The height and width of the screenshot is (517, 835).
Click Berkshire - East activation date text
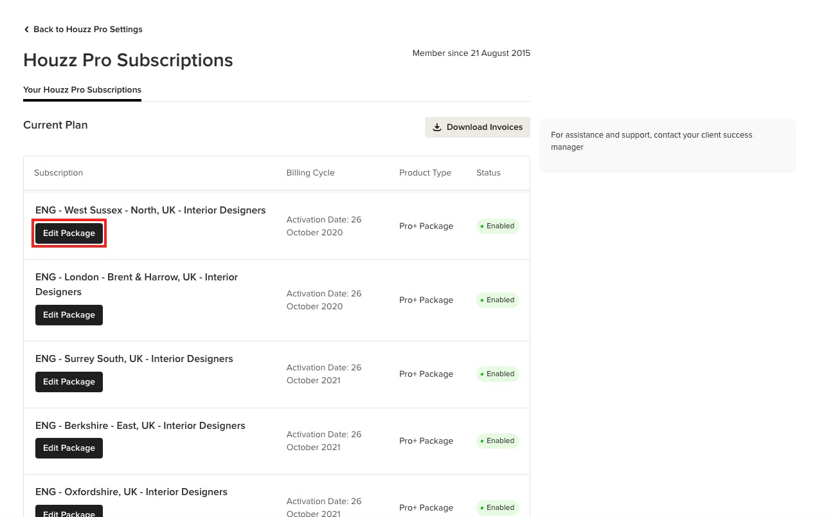pos(324,441)
